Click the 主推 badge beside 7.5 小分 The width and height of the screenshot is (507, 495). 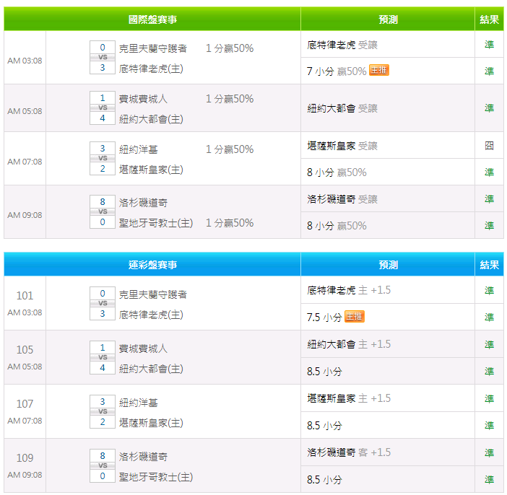[x=355, y=316]
